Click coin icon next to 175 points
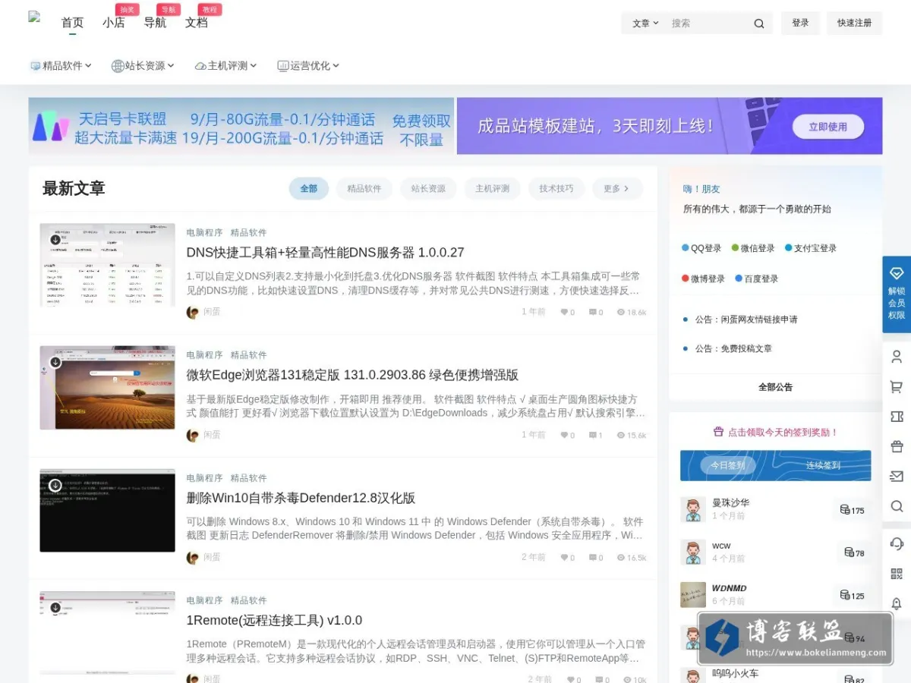911x683 pixels. point(845,509)
